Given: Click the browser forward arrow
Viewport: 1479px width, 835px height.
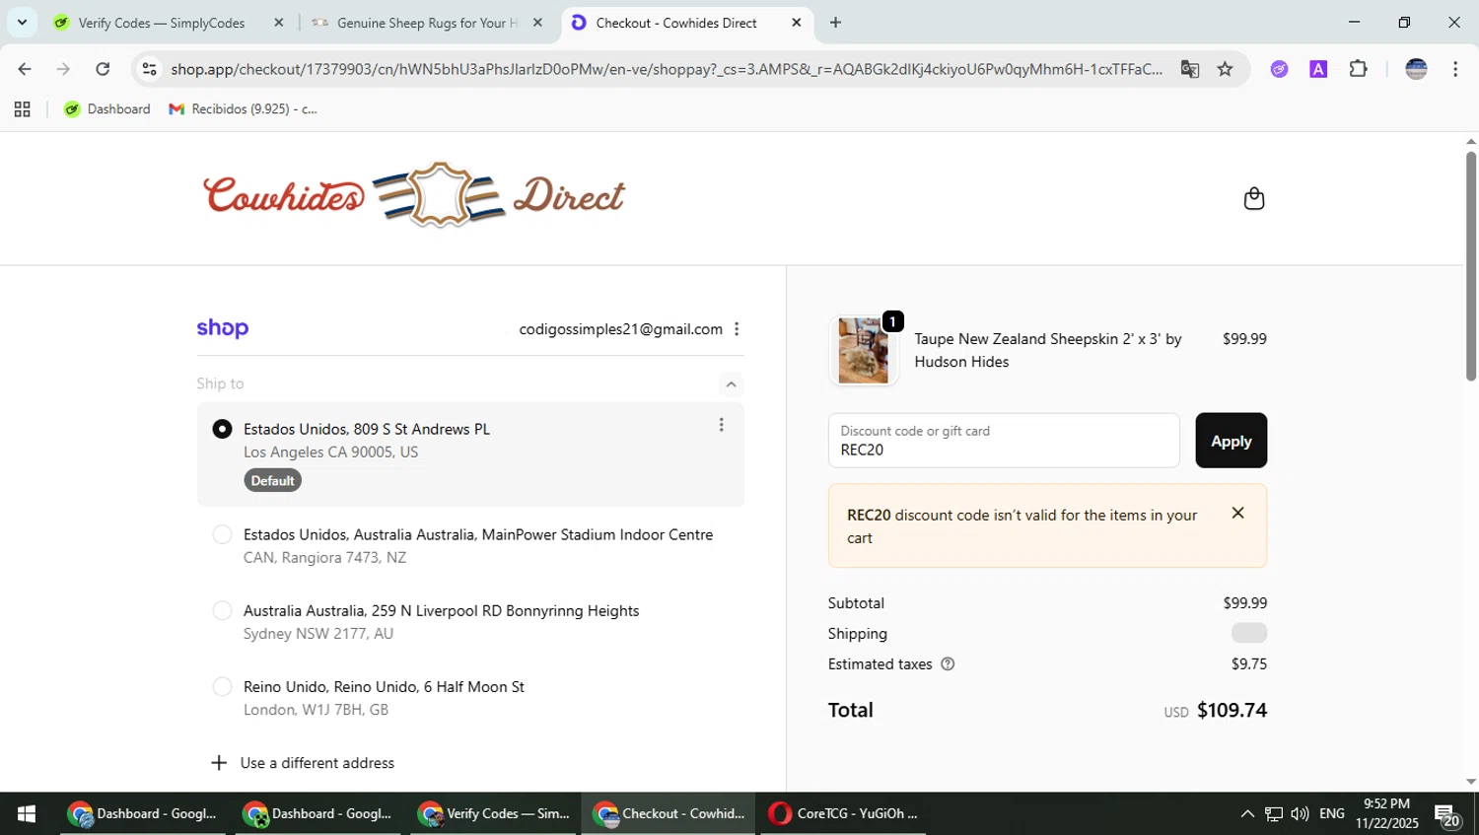Looking at the screenshot, I should tap(63, 69).
